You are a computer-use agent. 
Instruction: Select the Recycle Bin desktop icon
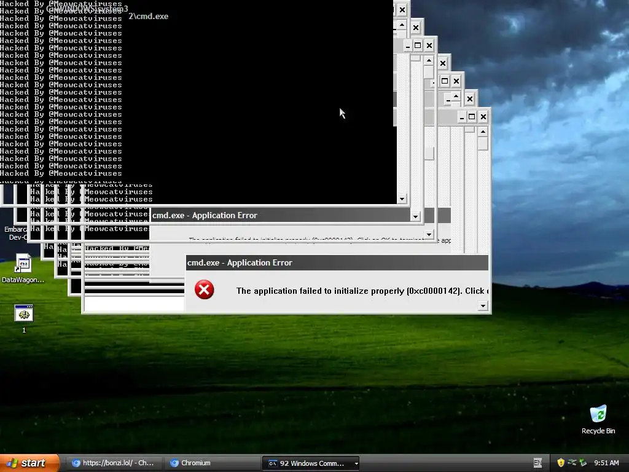598,419
